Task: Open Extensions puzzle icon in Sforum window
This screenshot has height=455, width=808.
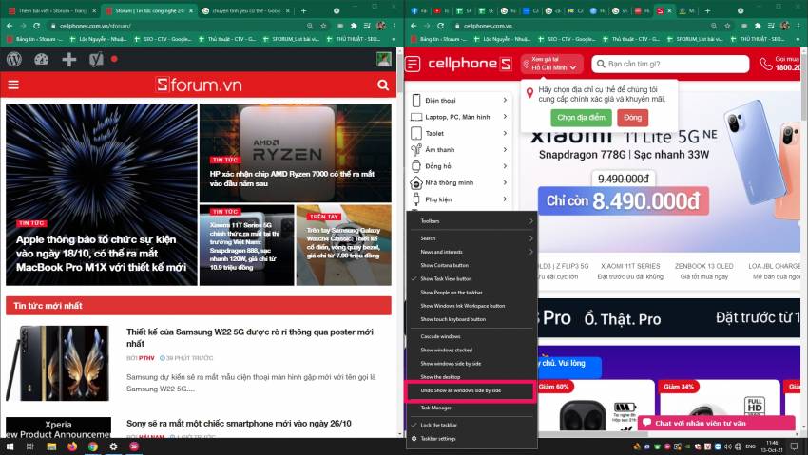Action: (x=354, y=26)
